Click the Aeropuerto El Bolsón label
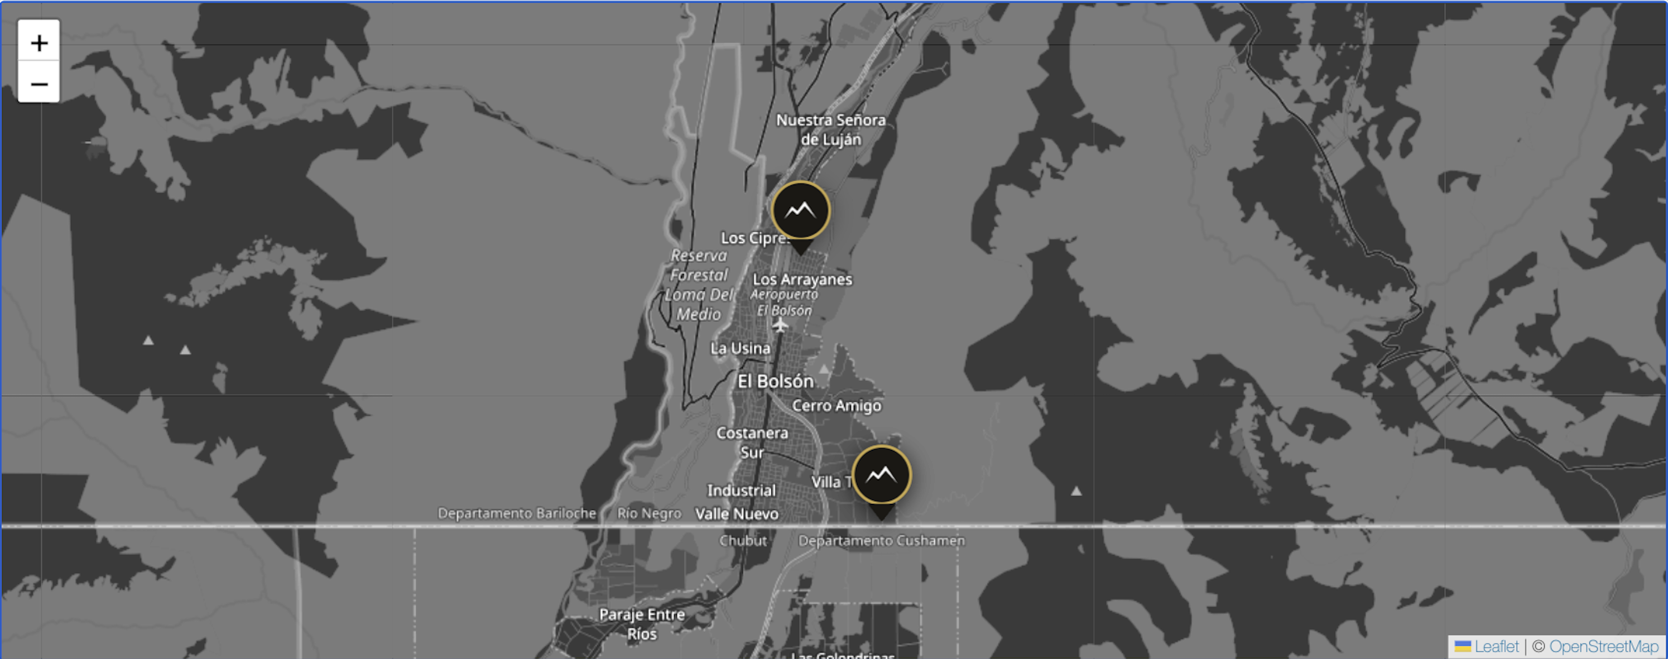Viewport: 1668px width, 659px height. tap(784, 302)
